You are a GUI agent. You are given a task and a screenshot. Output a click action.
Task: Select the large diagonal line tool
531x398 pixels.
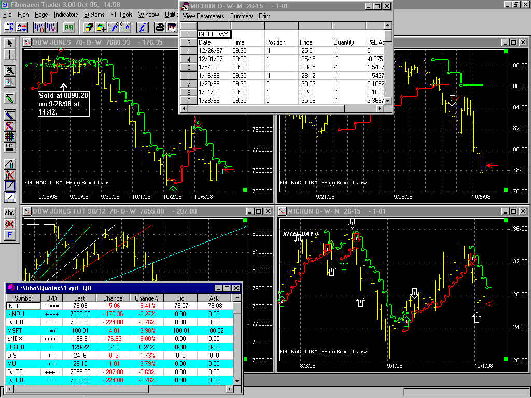coord(9,186)
